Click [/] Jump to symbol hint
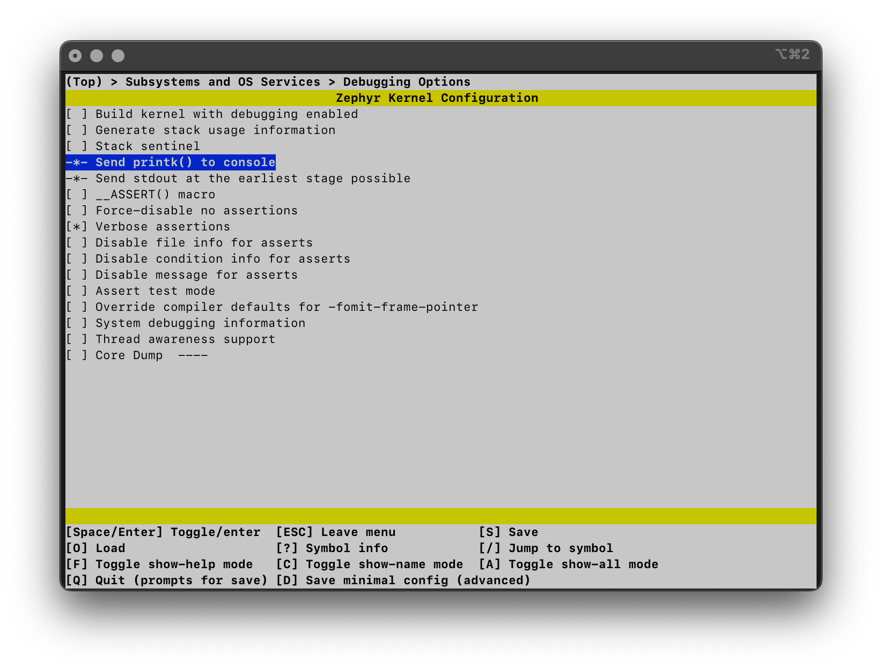The width and height of the screenshot is (882, 670). [546, 548]
